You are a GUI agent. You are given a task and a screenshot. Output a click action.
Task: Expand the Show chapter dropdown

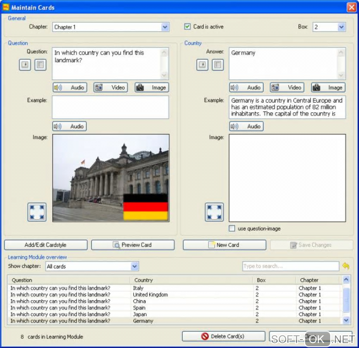click(134, 266)
